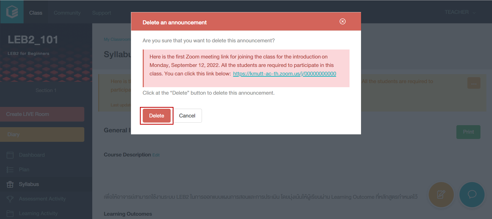The image size is (492, 219).
Task: Open the Community menu
Action: coord(67,13)
